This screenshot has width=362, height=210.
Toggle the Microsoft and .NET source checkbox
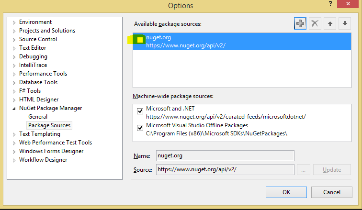140,111
